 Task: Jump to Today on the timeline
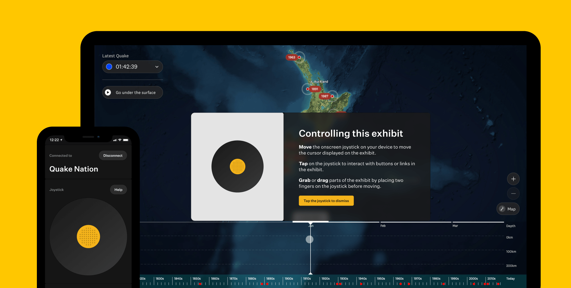[511, 279]
